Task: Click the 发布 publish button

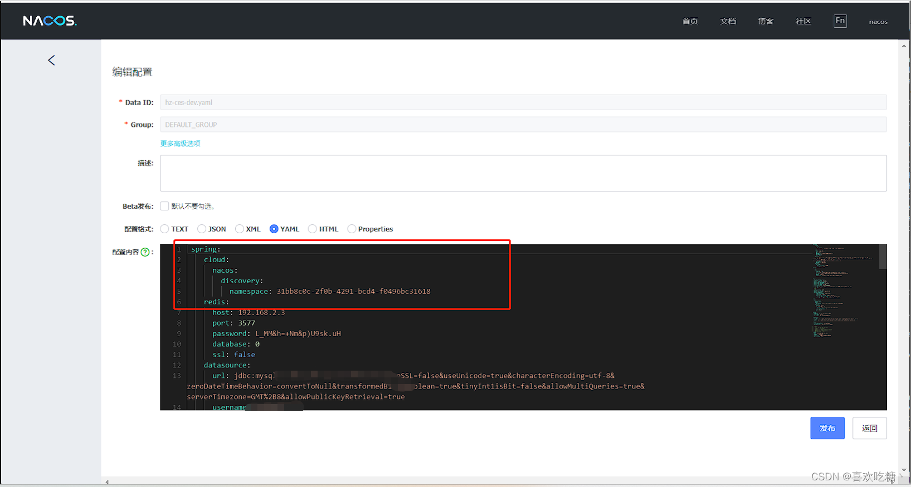Action: point(827,428)
